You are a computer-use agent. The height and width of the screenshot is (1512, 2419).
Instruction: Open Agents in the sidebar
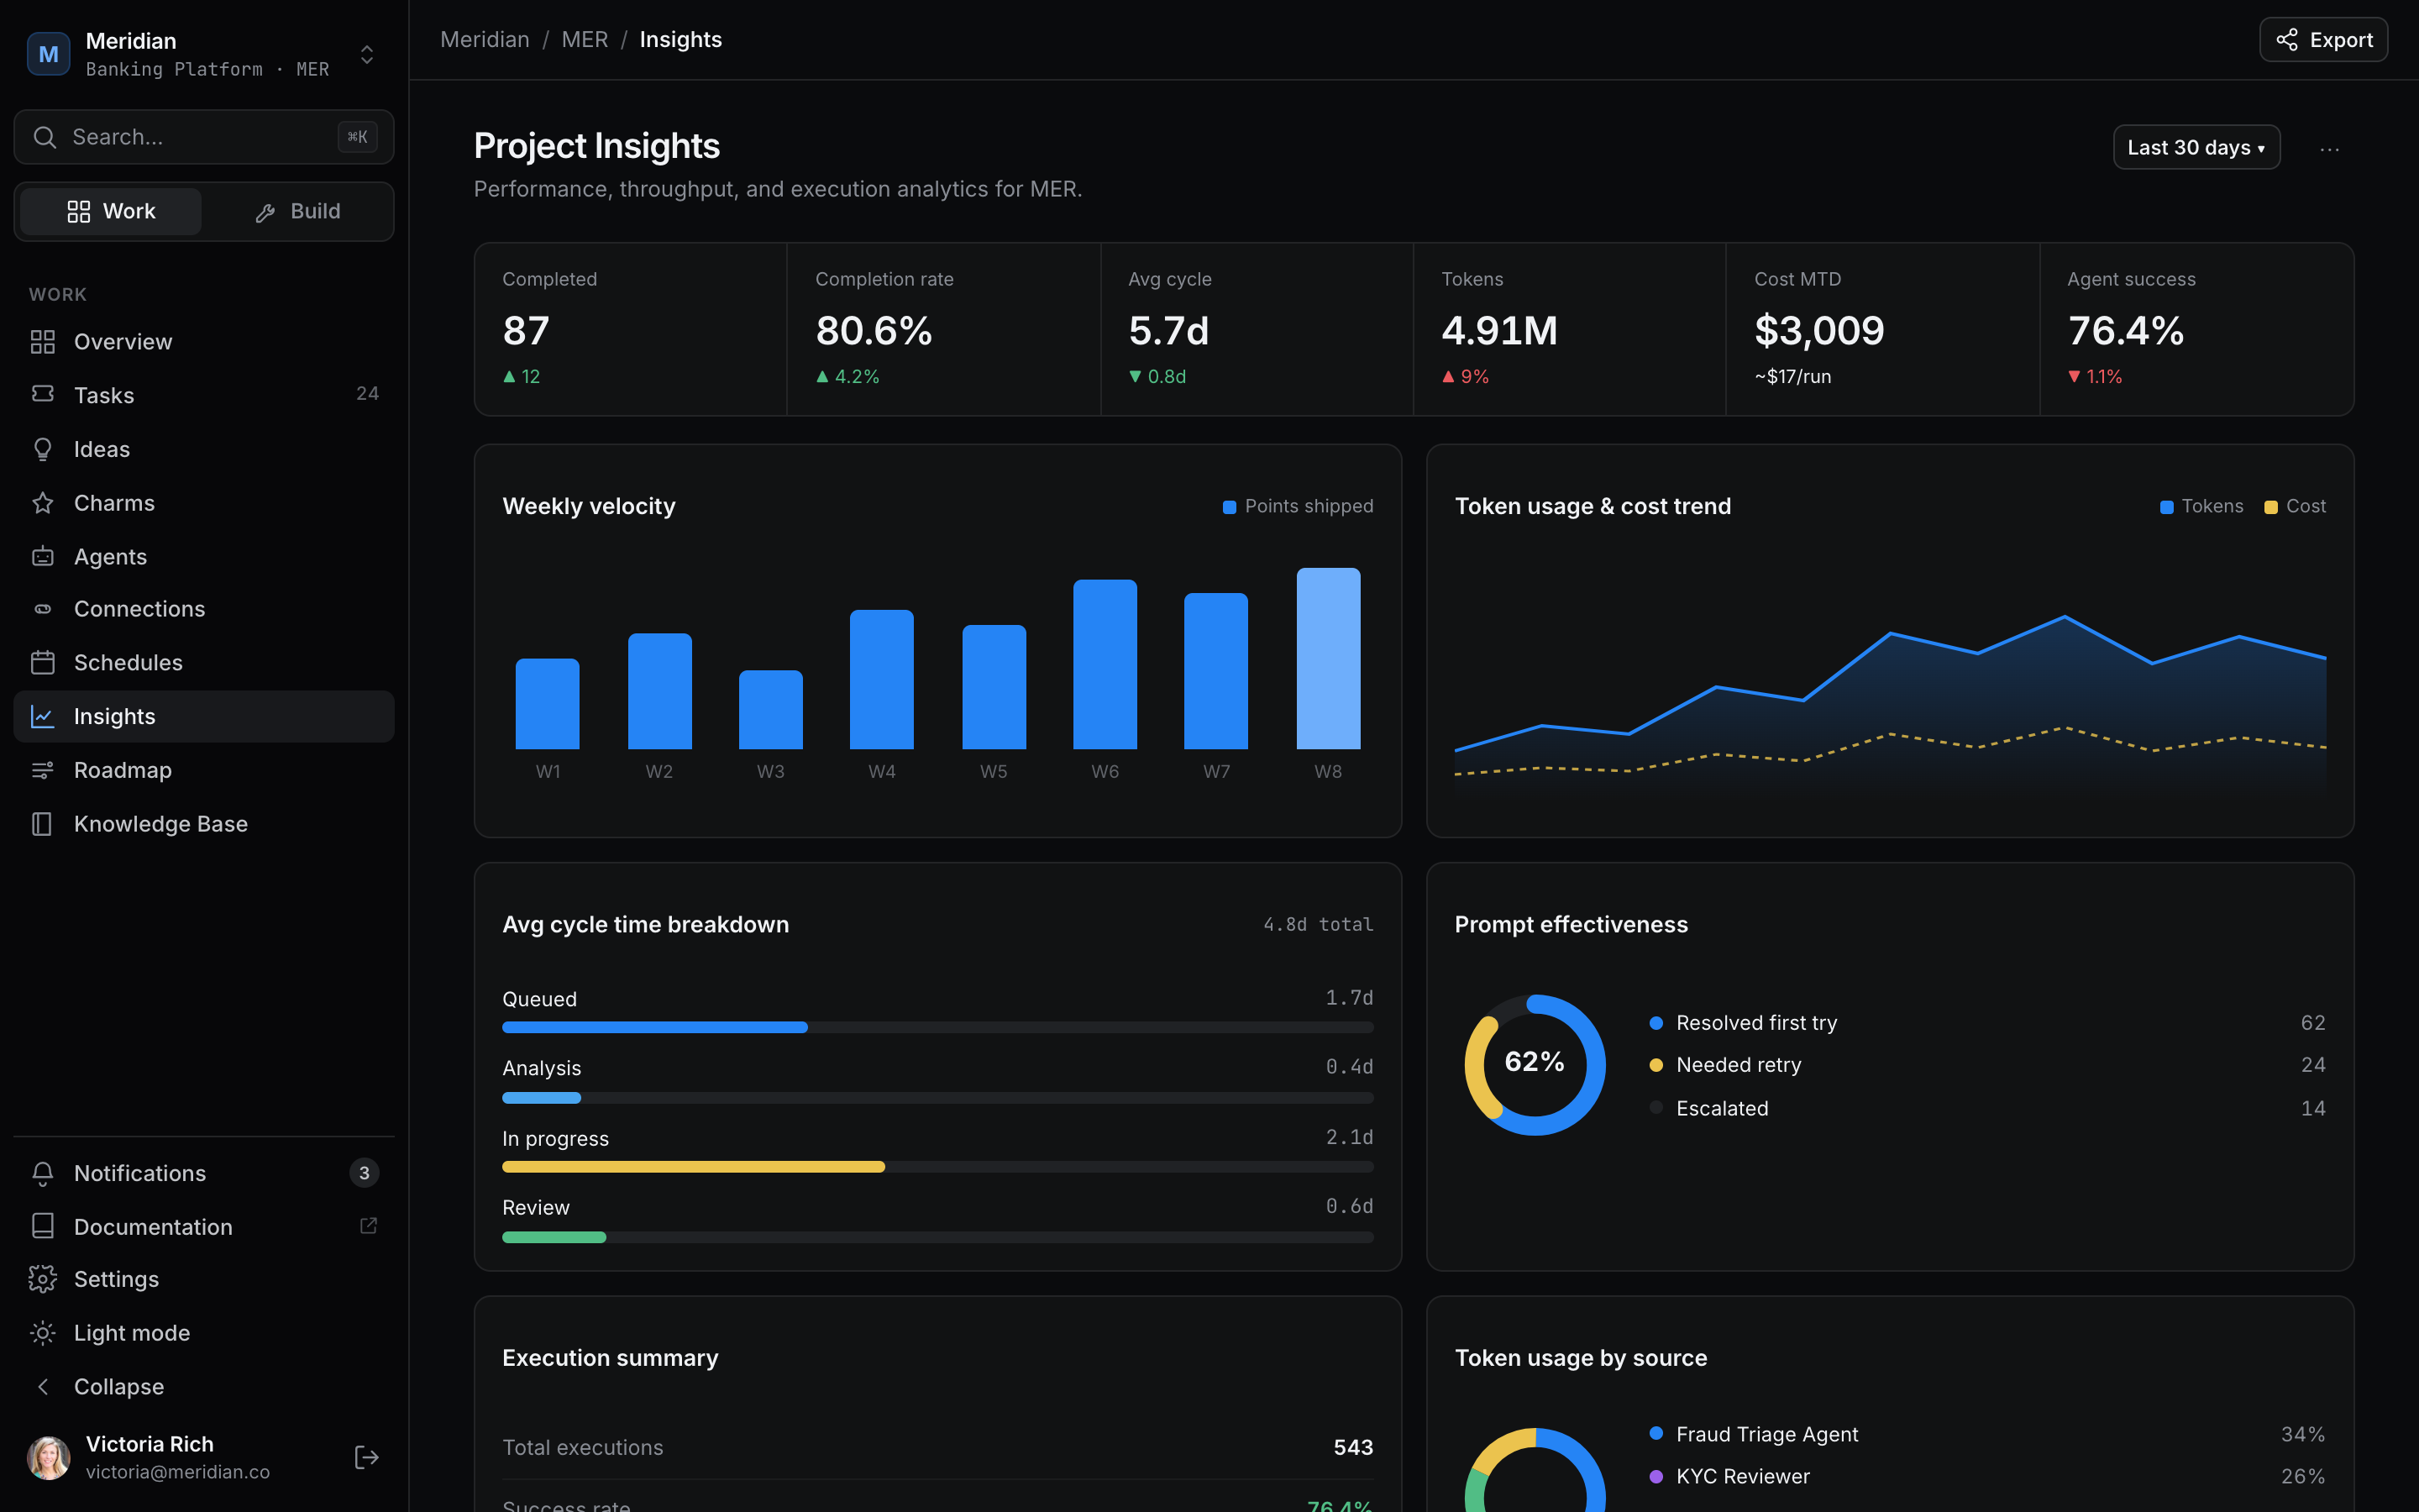click(204, 556)
